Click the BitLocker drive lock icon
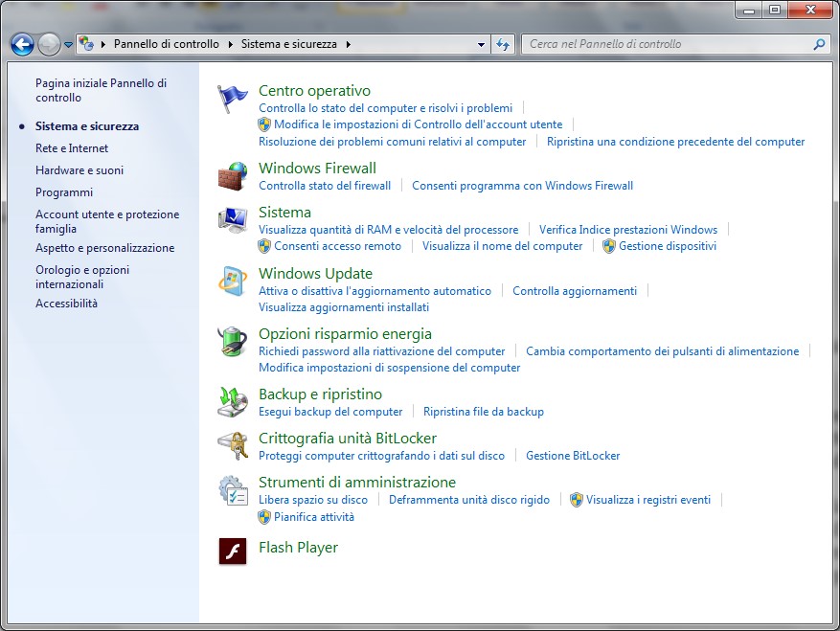The image size is (840, 631). [233, 445]
